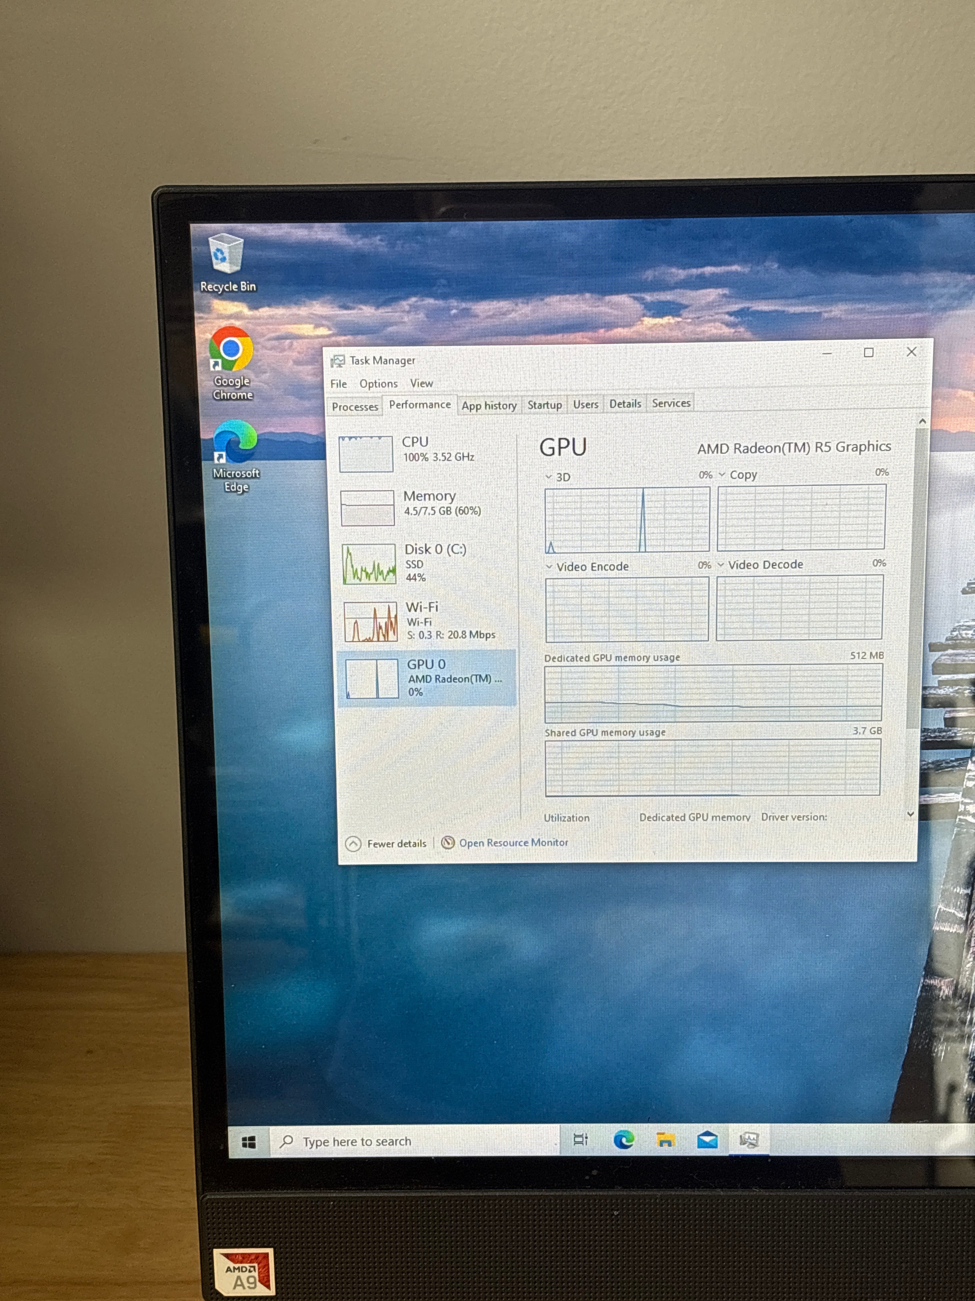Open the Users tab
Image resolution: width=975 pixels, height=1301 pixels.
(585, 404)
